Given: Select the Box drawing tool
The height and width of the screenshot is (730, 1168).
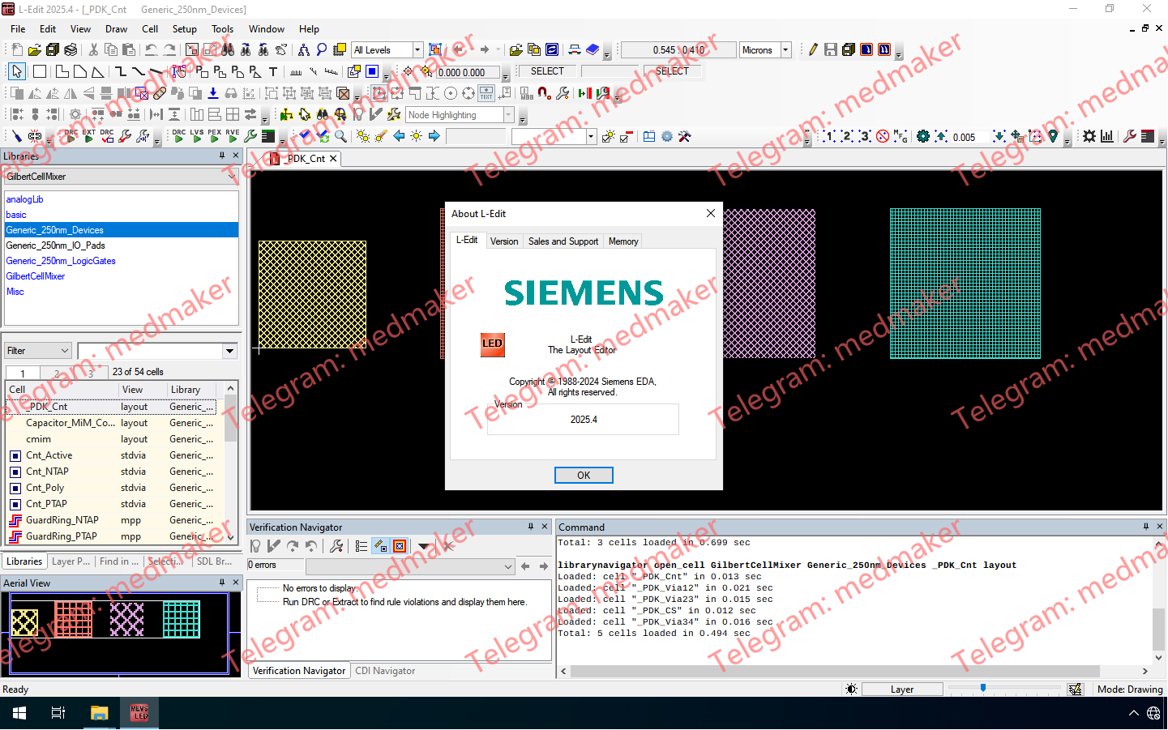Looking at the screenshot, I should click(40, 72).
